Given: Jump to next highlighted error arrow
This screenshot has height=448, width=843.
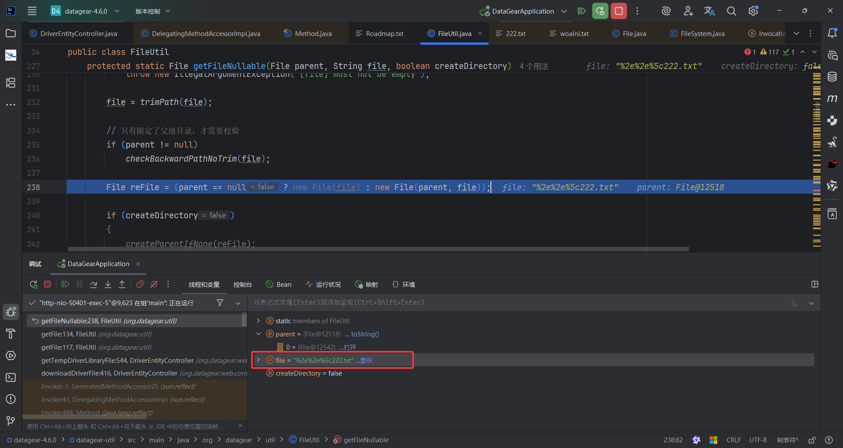Looking at the screenshot, I should point(814,52).
